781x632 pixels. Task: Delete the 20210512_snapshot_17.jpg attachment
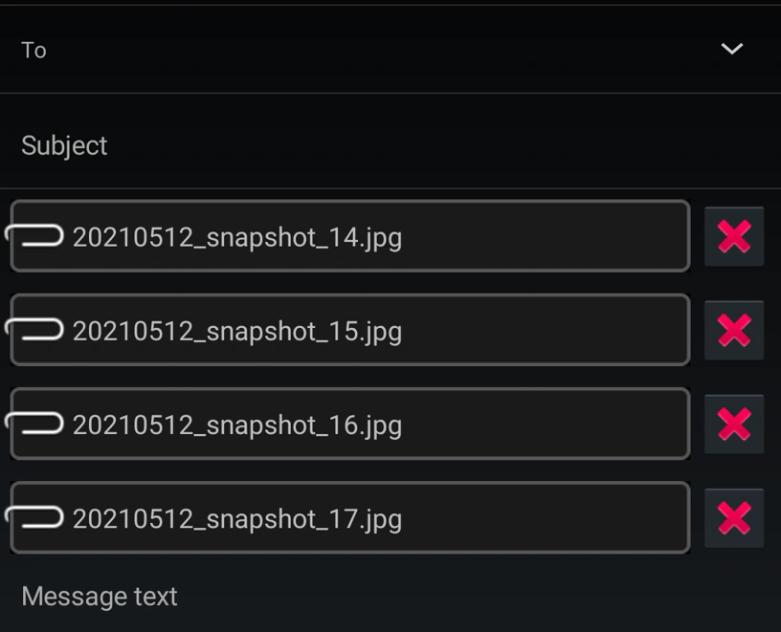[734, 518]
